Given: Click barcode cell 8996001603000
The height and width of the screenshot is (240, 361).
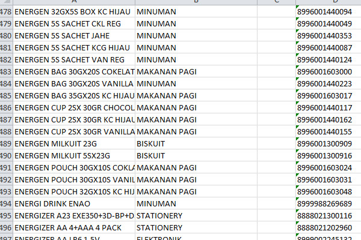Looking at the screenshot, I should coord(329,71).
